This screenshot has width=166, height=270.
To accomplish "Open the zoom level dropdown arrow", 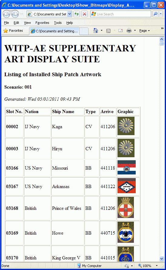I will click(x=157, y=265).
